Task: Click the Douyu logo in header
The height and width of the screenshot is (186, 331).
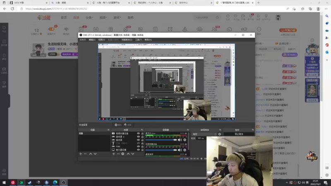Action: [44, 17]
